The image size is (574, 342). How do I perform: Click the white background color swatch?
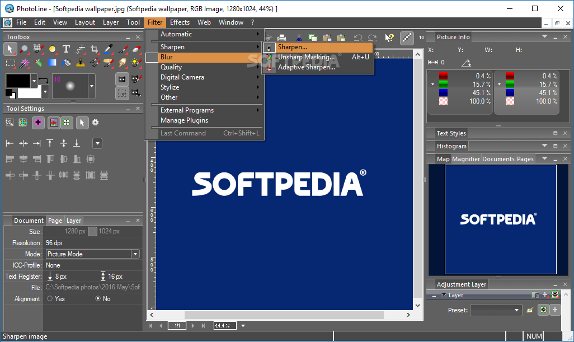point(29,93)
